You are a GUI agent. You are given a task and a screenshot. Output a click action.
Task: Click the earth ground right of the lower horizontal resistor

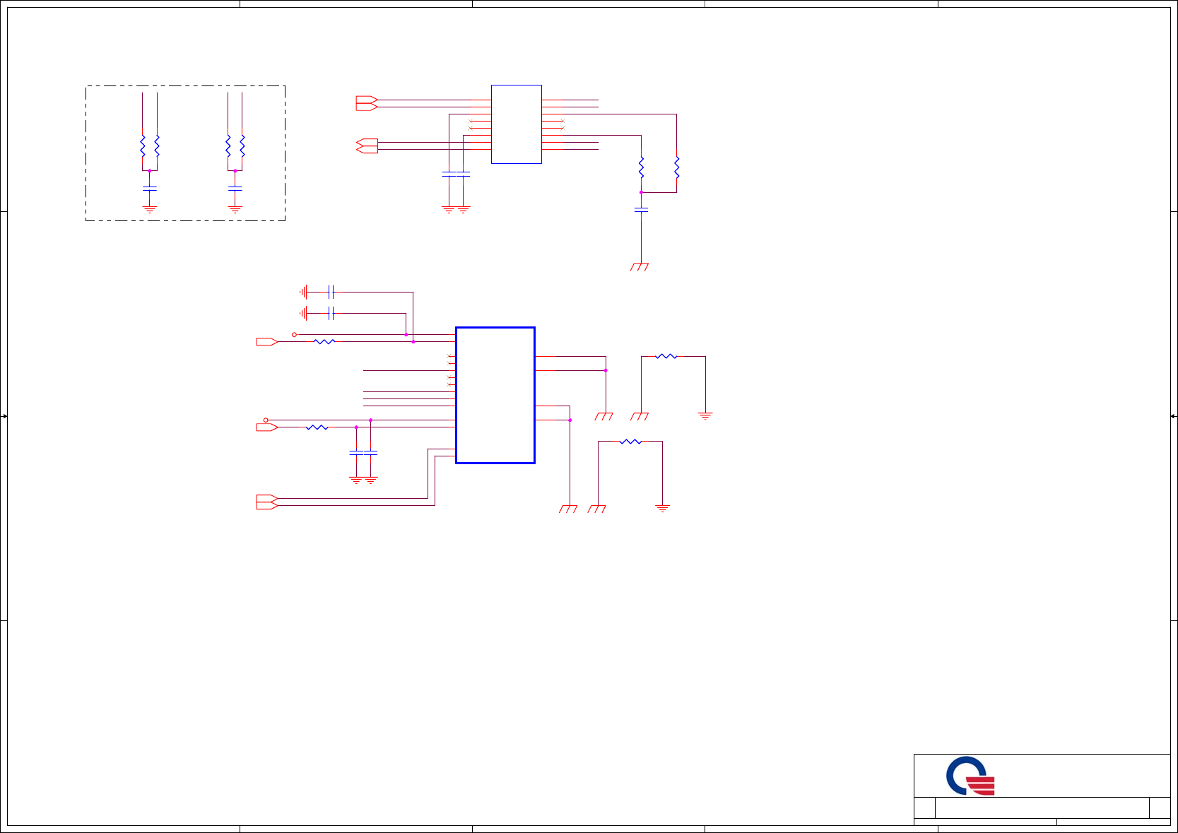click(x=662, y=508)
